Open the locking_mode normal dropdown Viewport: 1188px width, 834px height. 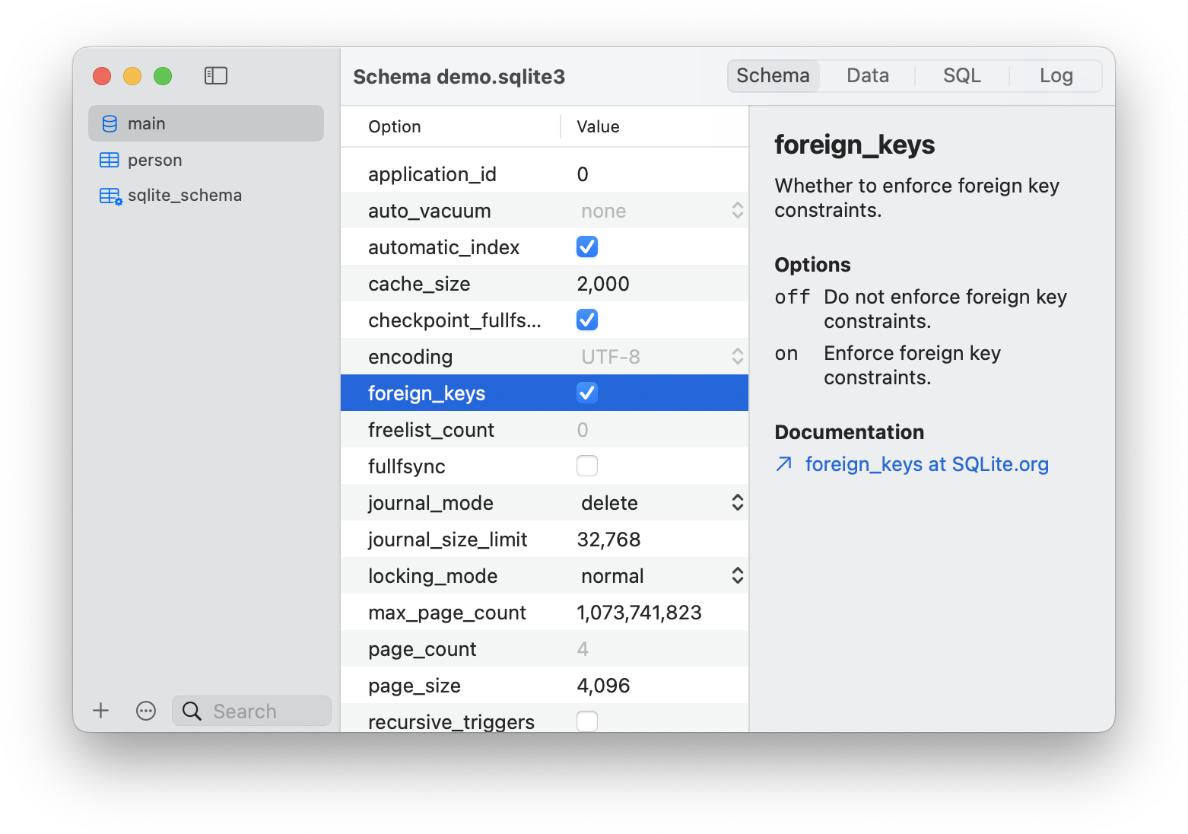(x=660, y=576)
